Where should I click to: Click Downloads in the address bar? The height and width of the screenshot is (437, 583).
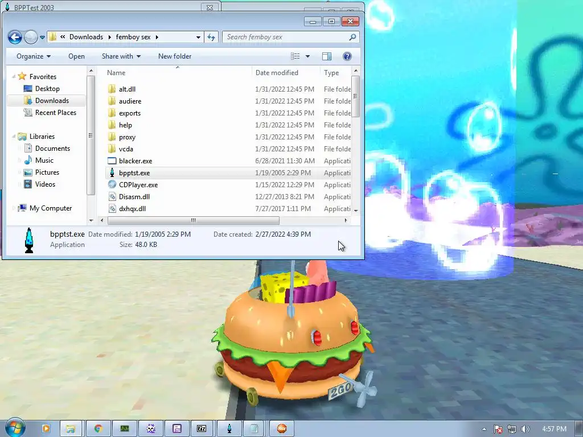coord(86,37)
